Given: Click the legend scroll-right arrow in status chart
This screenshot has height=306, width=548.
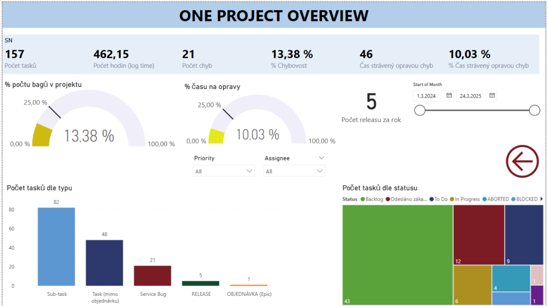Looking at the screenshot, I should tap(542, 199).
